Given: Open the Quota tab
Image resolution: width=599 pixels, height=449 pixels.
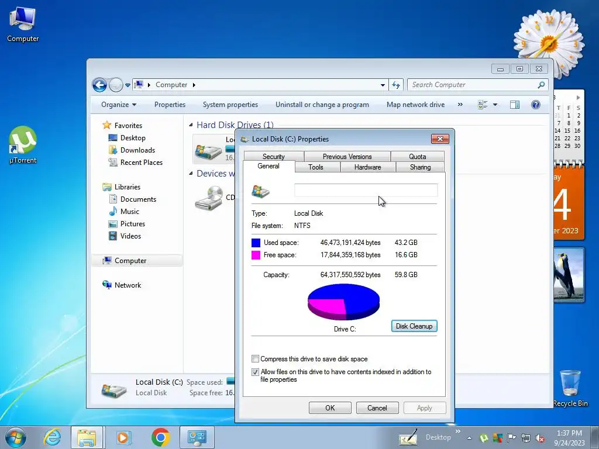Looking at the screenshot, I should (418, 157).
